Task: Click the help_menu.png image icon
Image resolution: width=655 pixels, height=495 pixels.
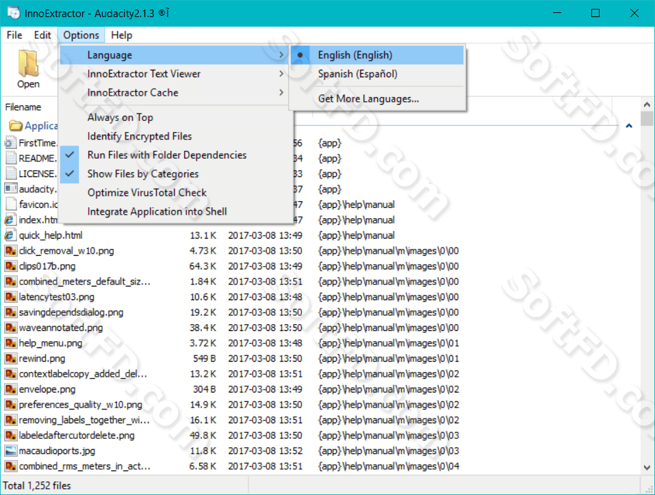Action: pos(10,343)
